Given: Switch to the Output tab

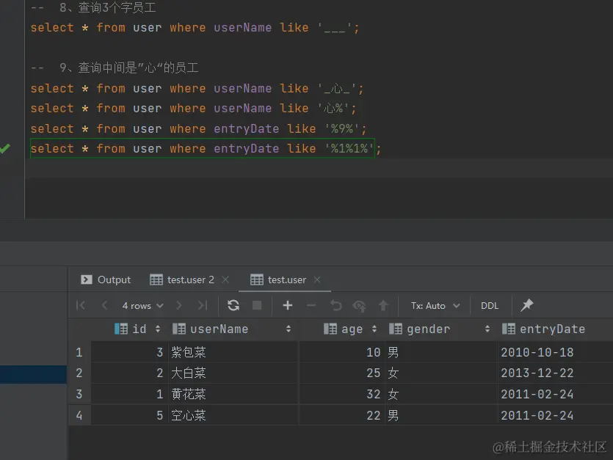Looking at the screenshot, I should click(106, 280).
